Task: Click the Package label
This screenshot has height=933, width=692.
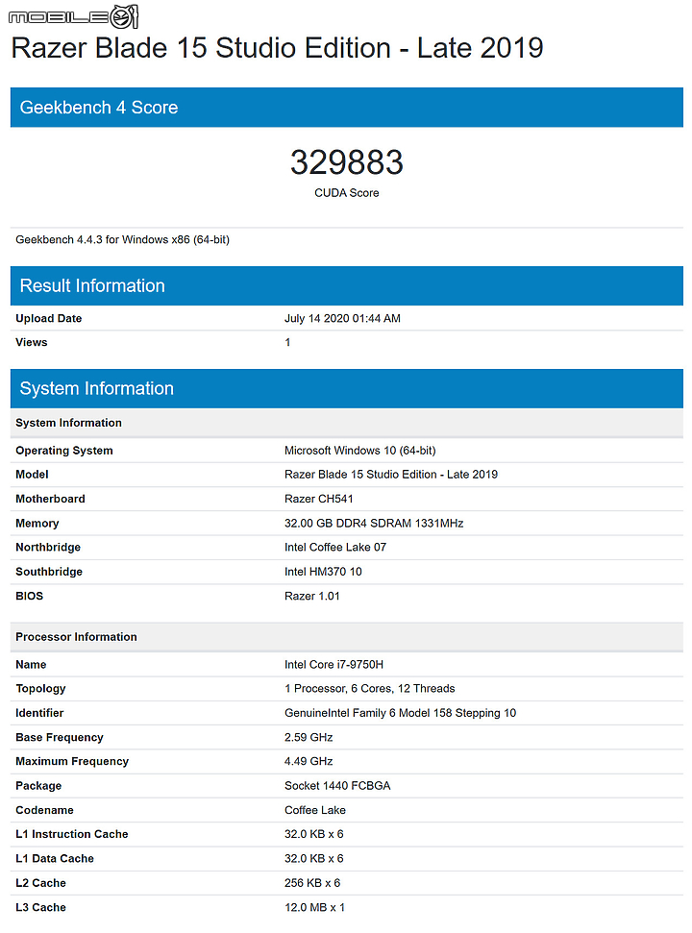Action: click(x=38, y=786)
